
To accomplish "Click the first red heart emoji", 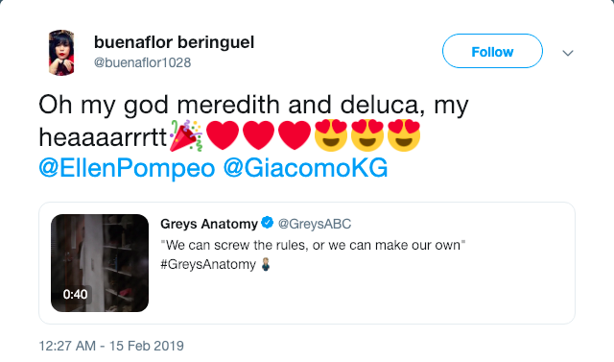I will [222, 135].
